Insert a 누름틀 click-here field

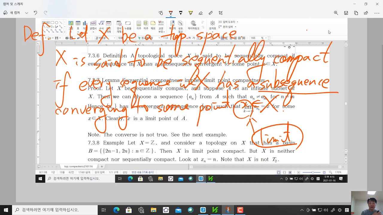pyautogui.click(x=128, y=26)
